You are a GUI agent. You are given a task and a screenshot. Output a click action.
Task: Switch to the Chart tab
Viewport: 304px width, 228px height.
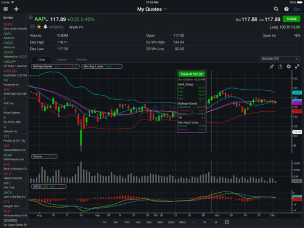[x=42, y=59]
